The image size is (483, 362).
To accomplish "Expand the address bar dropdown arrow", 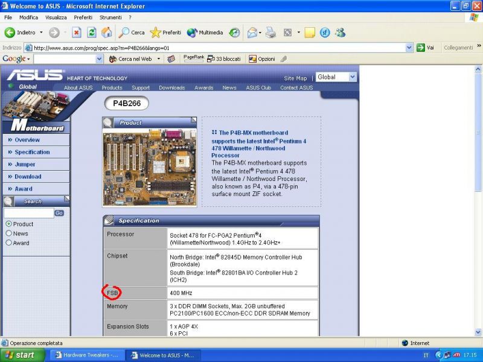I will pyautogui.click(x=409, y=48).
